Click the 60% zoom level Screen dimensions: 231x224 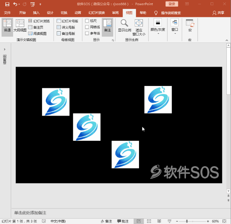(x=215, y=221)
